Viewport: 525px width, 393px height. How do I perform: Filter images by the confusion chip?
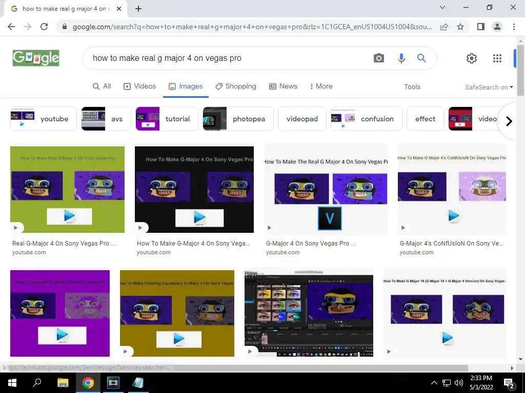[x=366, y=119]
